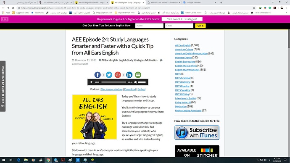
Task: Open Business English category
Action: [x=183, y=58]
